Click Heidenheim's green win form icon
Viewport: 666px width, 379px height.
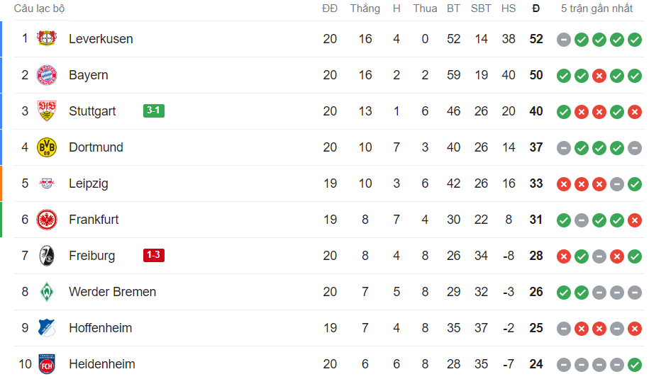click(x=635, y=365)
